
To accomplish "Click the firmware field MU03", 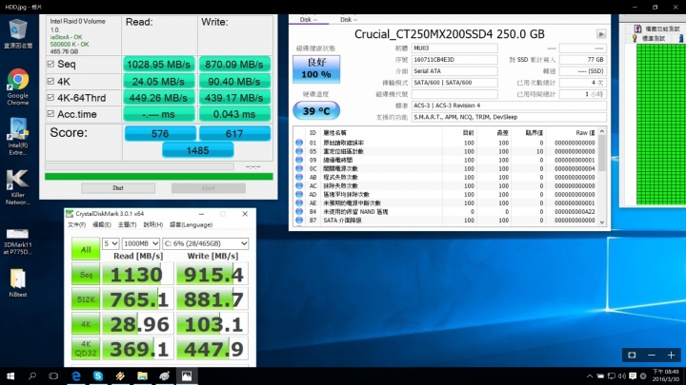I will [x=454, y=48].
